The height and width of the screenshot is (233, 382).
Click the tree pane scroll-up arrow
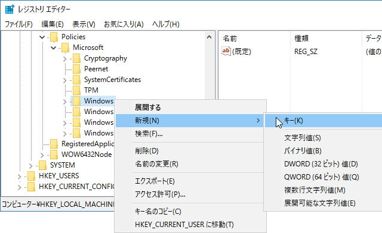[x=209, y=37]
